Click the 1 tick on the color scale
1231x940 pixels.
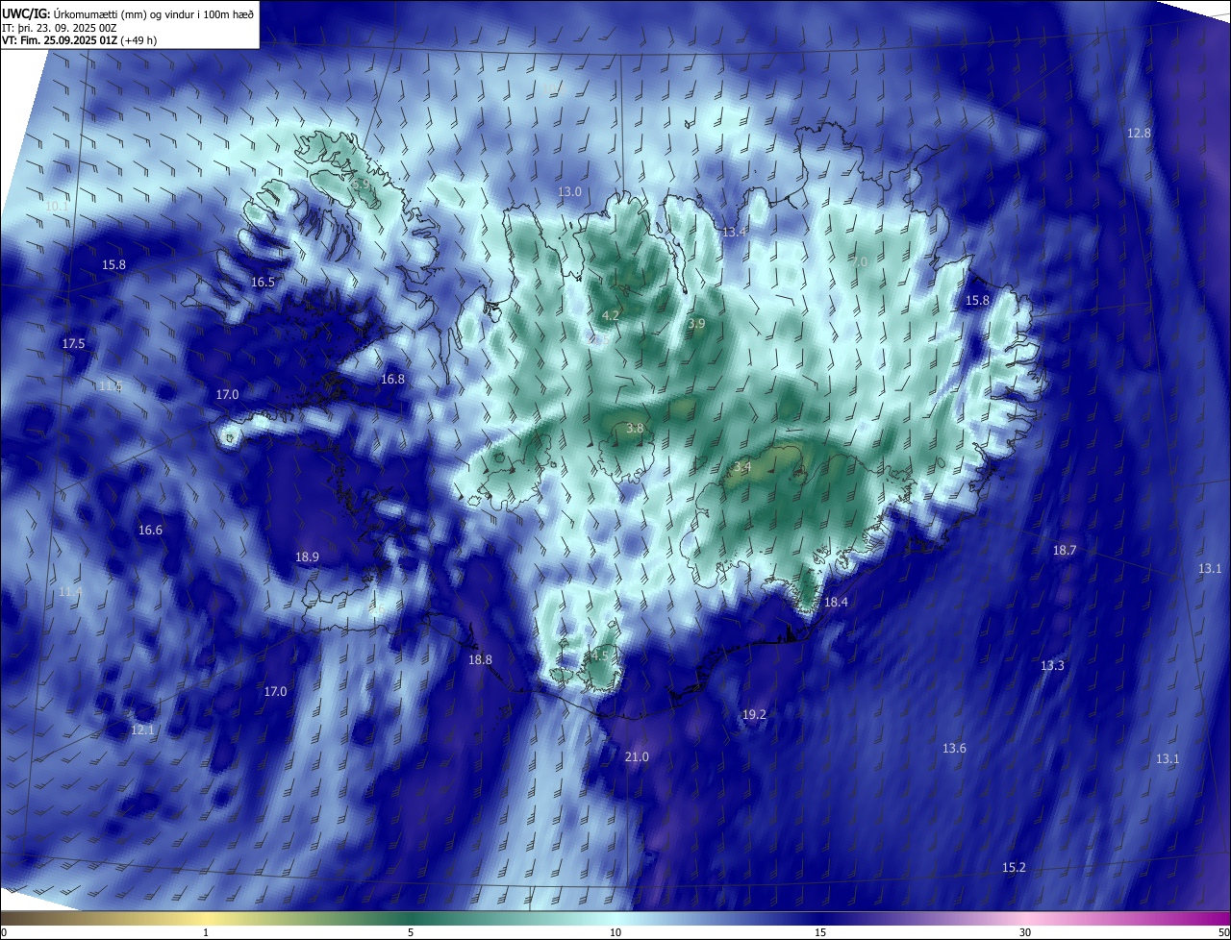pos(206,932)
